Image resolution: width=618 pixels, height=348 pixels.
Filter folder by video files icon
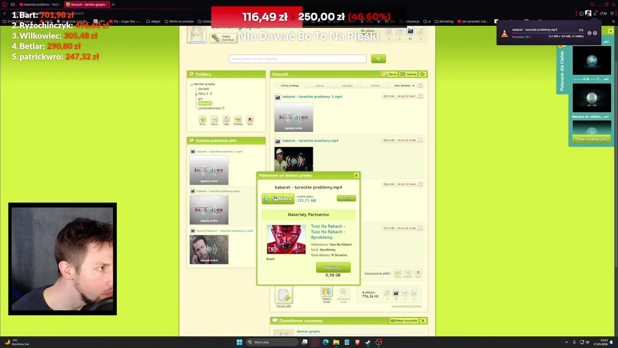pyautogui.click(x=396, y=293)
